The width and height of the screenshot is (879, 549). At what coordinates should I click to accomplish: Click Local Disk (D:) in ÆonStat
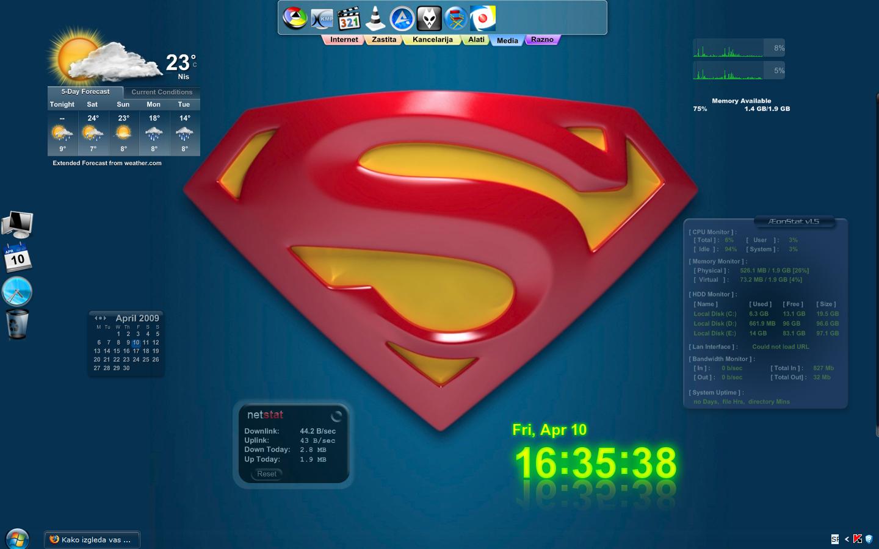click(715, 324)
